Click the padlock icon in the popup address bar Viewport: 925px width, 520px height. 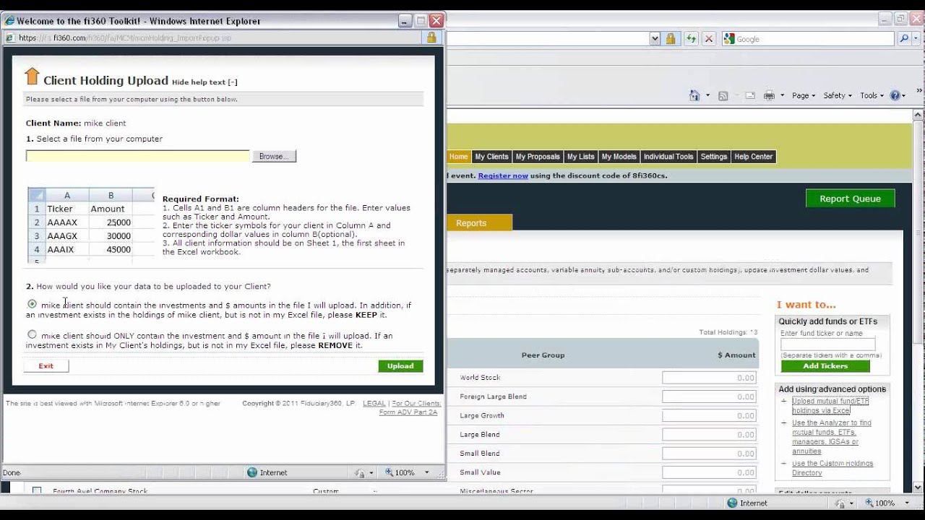(431, 38)
